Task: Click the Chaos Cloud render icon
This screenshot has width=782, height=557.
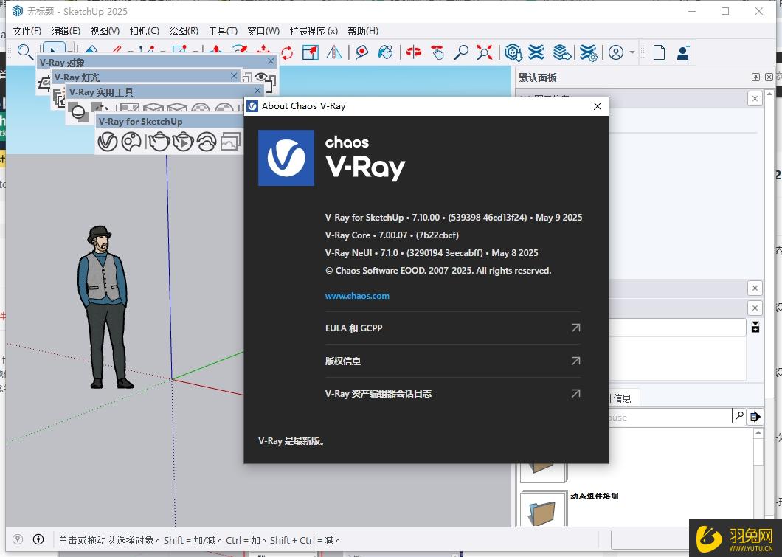Action: (x=207, y=141)
